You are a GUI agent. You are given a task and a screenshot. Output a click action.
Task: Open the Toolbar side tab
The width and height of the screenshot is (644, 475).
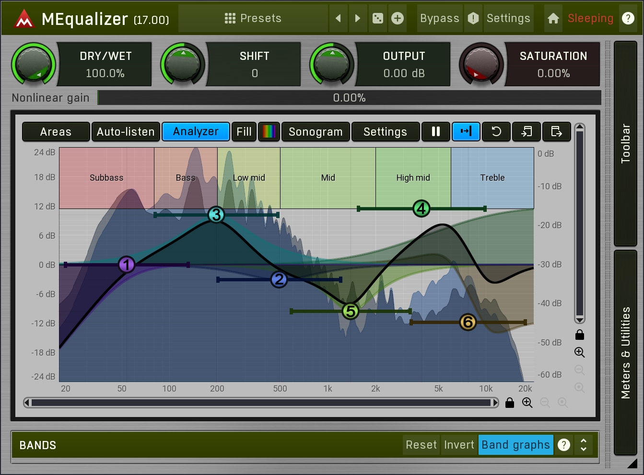pyautogui.click(x=625, y=143)
